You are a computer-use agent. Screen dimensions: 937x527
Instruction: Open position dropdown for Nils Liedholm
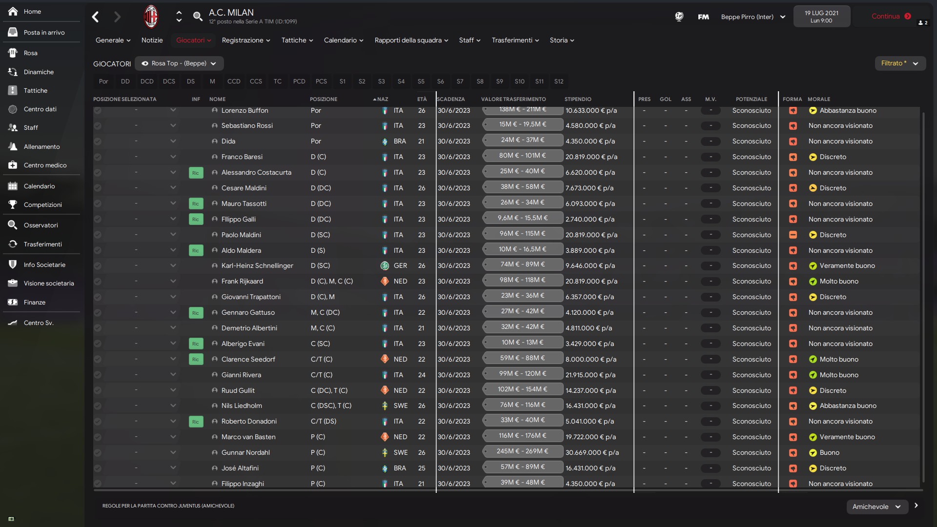(173, 405)
